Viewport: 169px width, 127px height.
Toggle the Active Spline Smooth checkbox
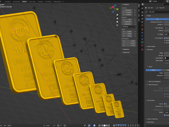[165, 115]
